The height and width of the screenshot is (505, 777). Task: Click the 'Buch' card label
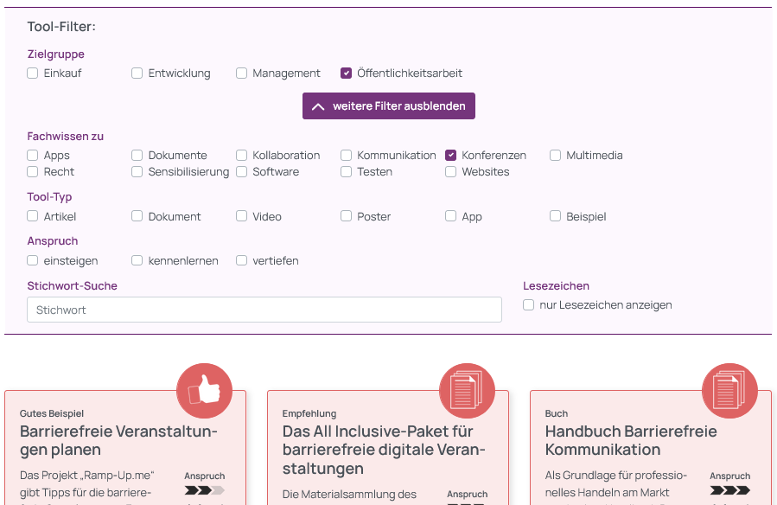coord(557,414)
